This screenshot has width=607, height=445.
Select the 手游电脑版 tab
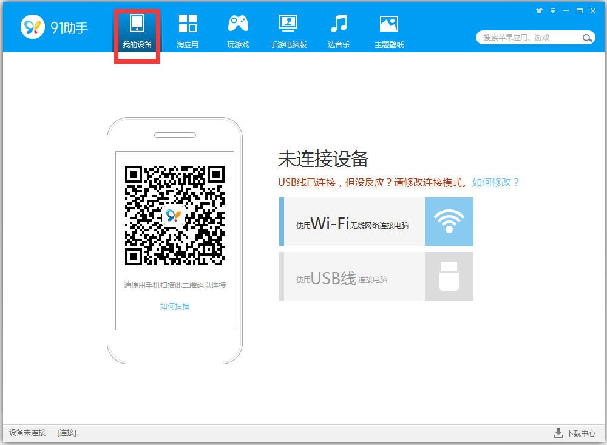click(288, 32)
